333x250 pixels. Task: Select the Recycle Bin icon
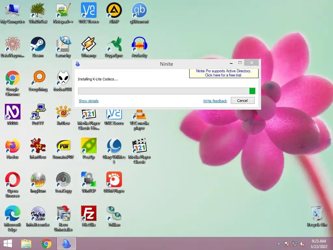pos(317,216)
